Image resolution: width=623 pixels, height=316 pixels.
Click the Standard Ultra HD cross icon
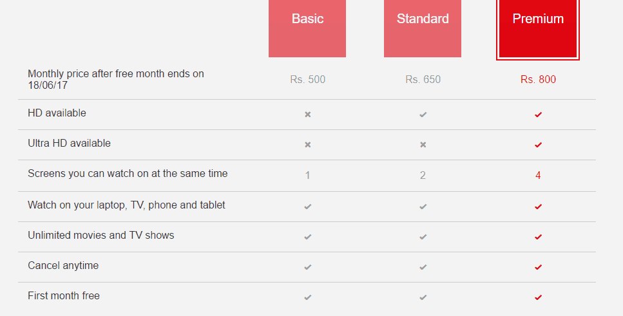[x=423, y=145]
